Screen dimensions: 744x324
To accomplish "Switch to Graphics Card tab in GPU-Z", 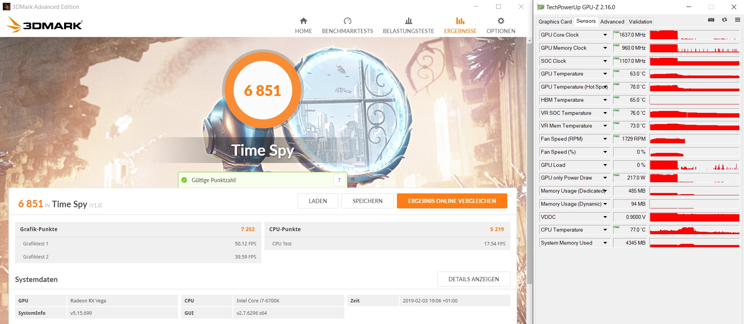I will tap(555, 22).
